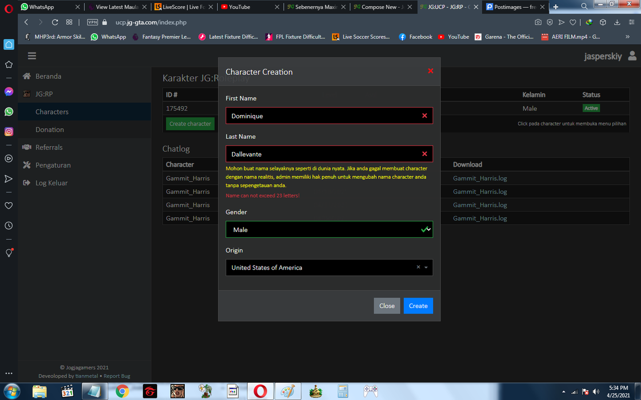
Task: Open the ad blocker shield icon
Action: pyautogui.click(x=550, y=22)
